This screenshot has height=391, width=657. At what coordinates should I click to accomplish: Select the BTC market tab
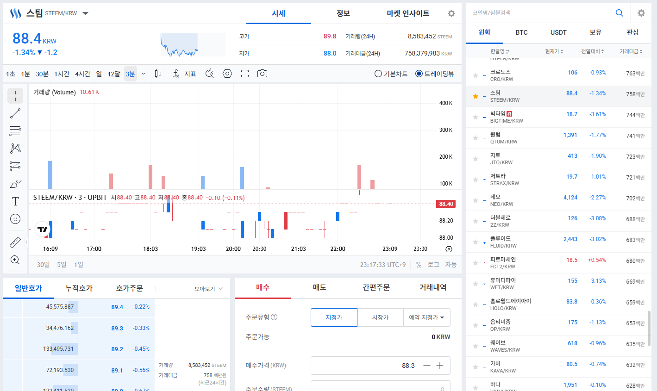521,32
